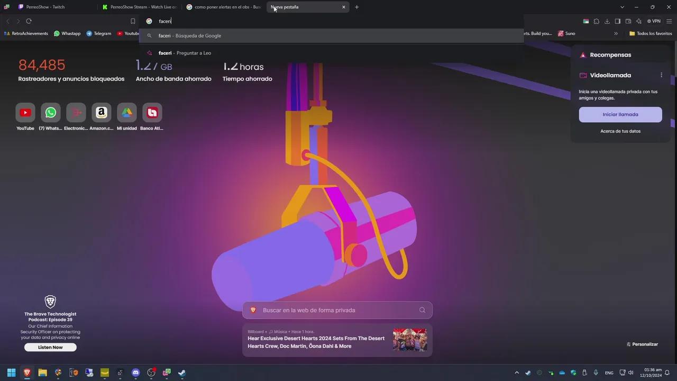
Task: Click the bookmark icon in the address bar
Action: pos(133,21)
